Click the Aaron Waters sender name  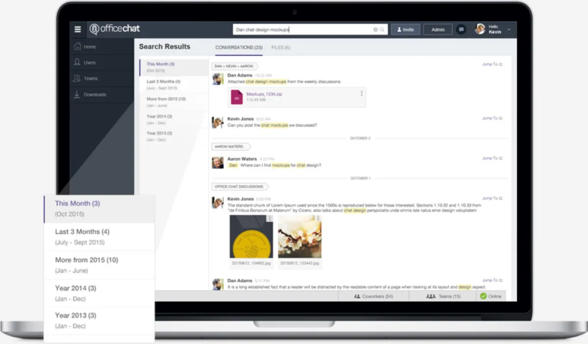[242, 159]
